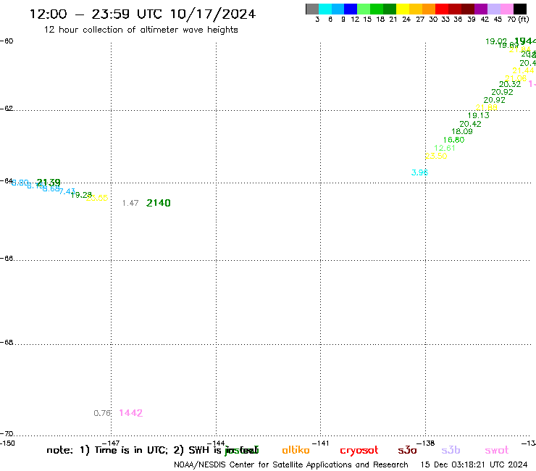The image size is (536, 471).
Task: Click the bold green time label 2140
Action: click(x=159, y=203)
